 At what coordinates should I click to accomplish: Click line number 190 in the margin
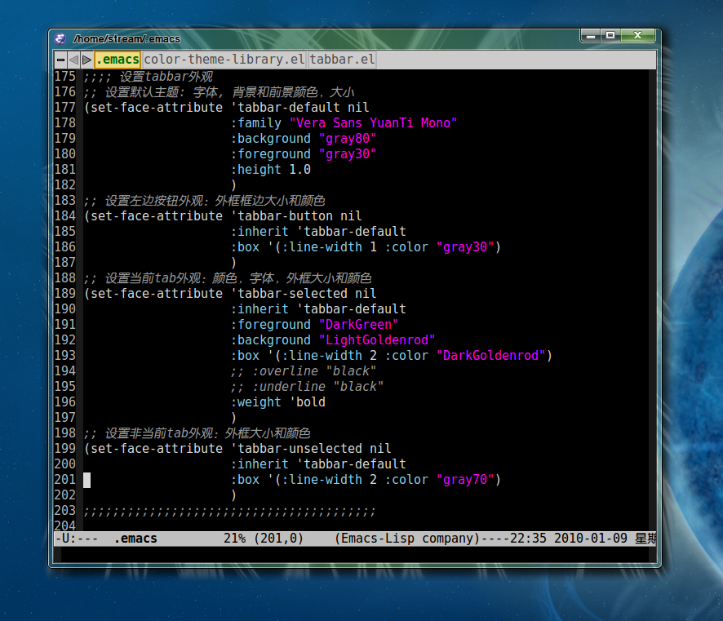65,309
